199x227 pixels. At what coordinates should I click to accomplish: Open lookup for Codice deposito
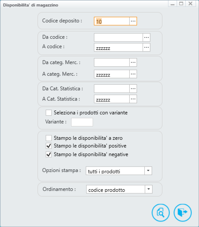coord(133,21)
